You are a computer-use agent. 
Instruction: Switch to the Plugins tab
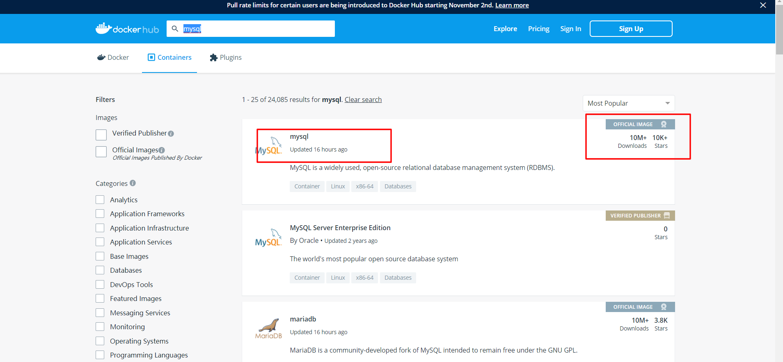point(226,57)
